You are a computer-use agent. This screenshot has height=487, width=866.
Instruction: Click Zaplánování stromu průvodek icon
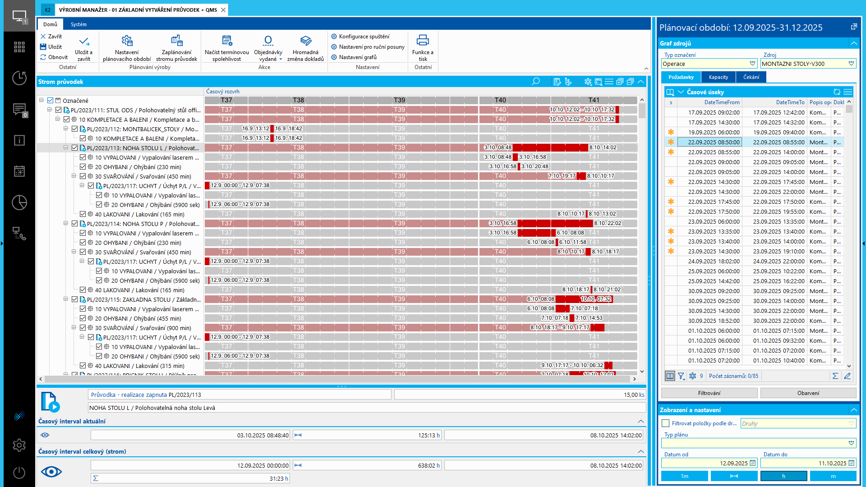(x=177, y=41)
